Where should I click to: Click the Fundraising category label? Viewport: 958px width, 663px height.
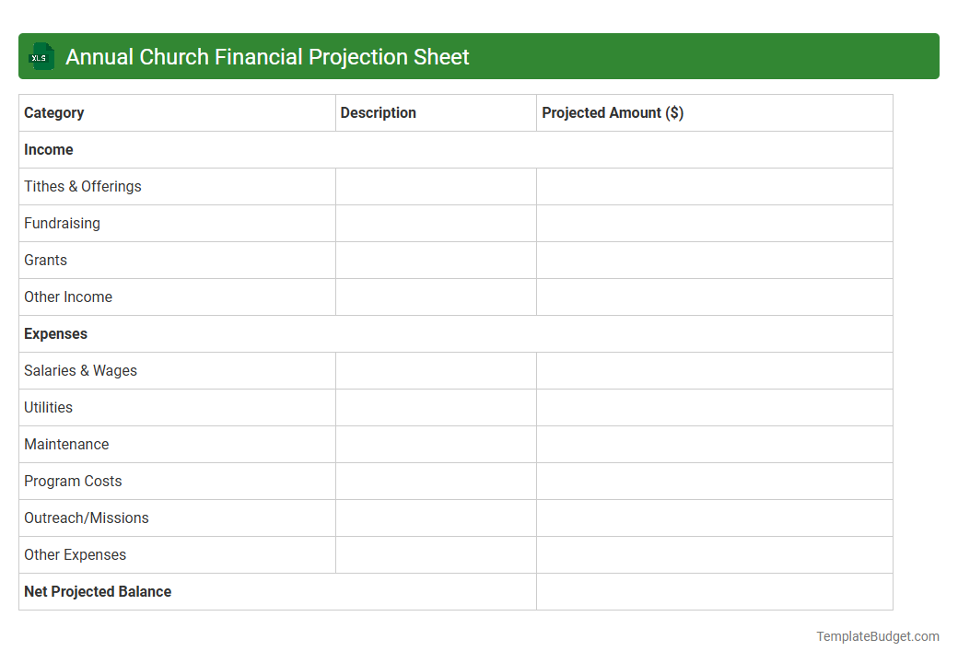(62, 223)
